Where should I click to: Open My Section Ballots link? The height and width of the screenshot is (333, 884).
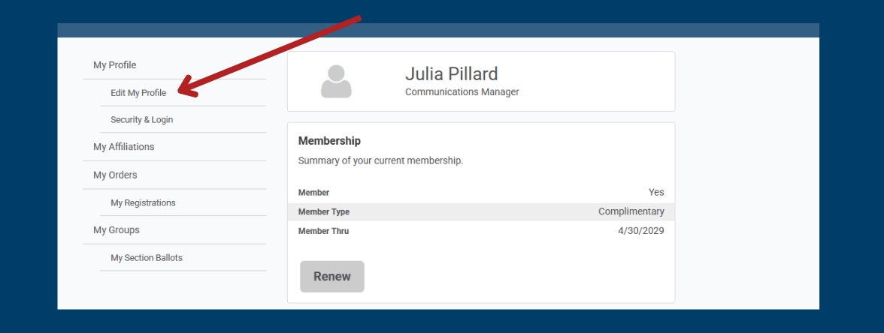pyautogui.click(x=147, y=258)
